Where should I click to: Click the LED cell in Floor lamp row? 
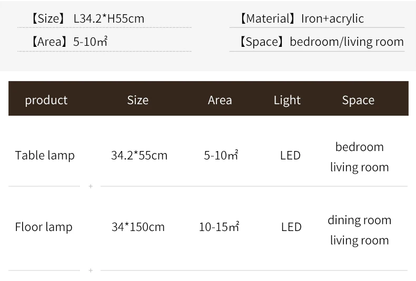tap(291, 227)
